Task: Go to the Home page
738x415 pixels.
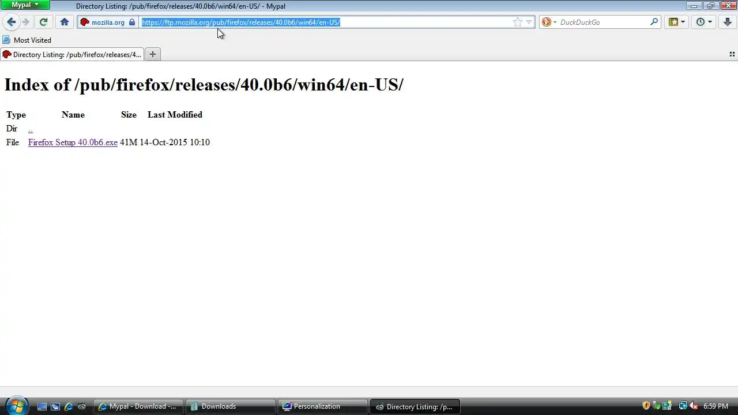Action: tap(65, 22)
